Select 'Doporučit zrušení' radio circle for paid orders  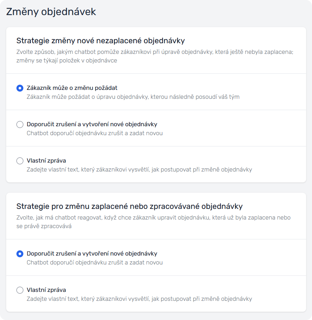click(20, 254)
